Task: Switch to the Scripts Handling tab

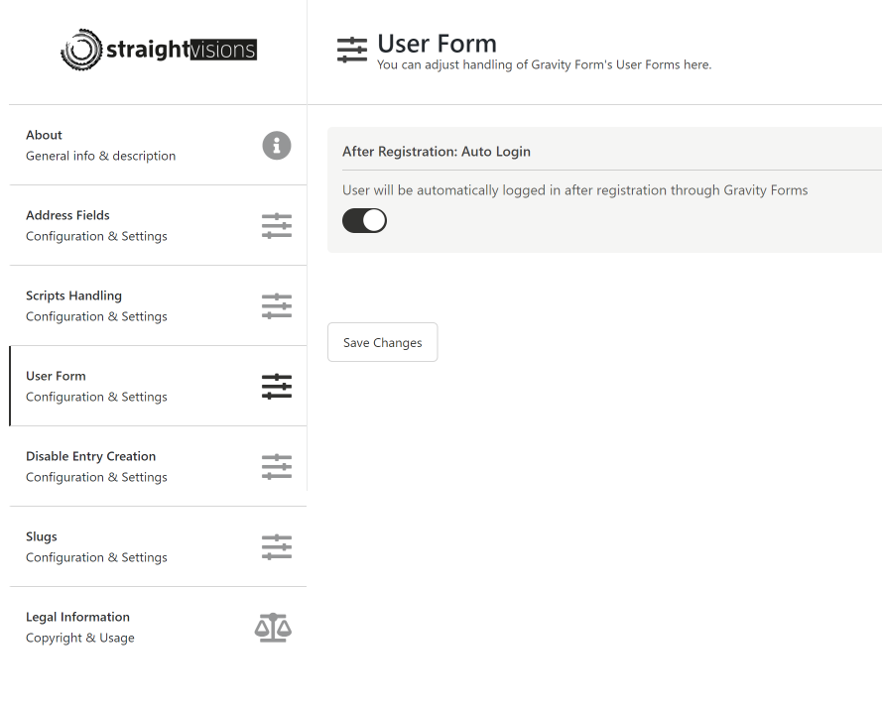Action: (x=158, y=305)
